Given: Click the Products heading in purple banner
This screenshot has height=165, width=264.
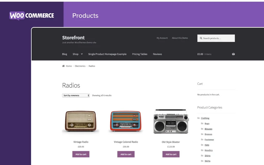Looking at the screenshot, I should pos(85,16).
